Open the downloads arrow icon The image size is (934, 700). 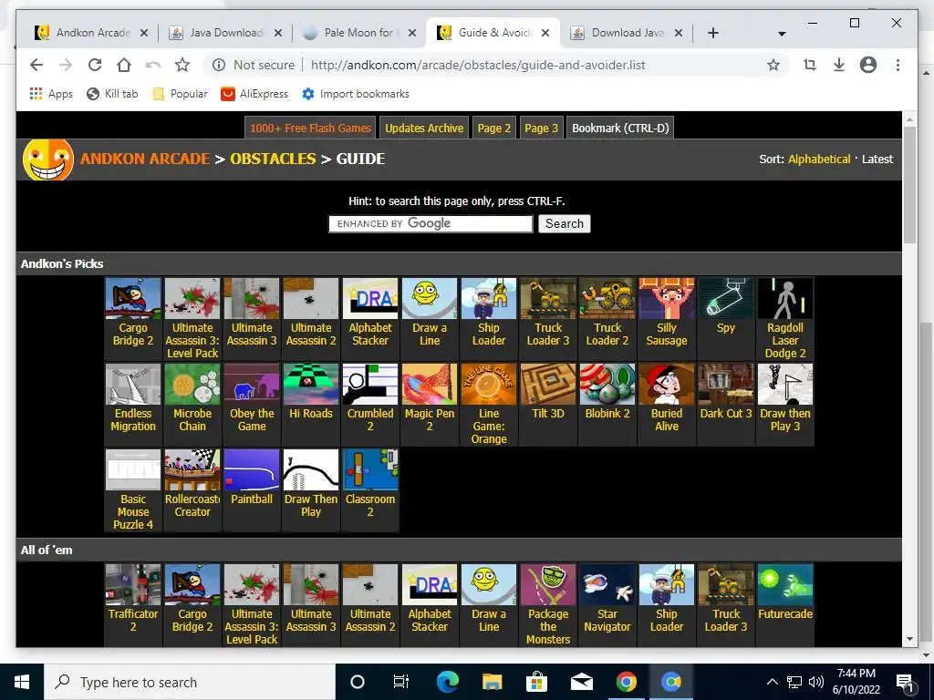pos(839,65)
